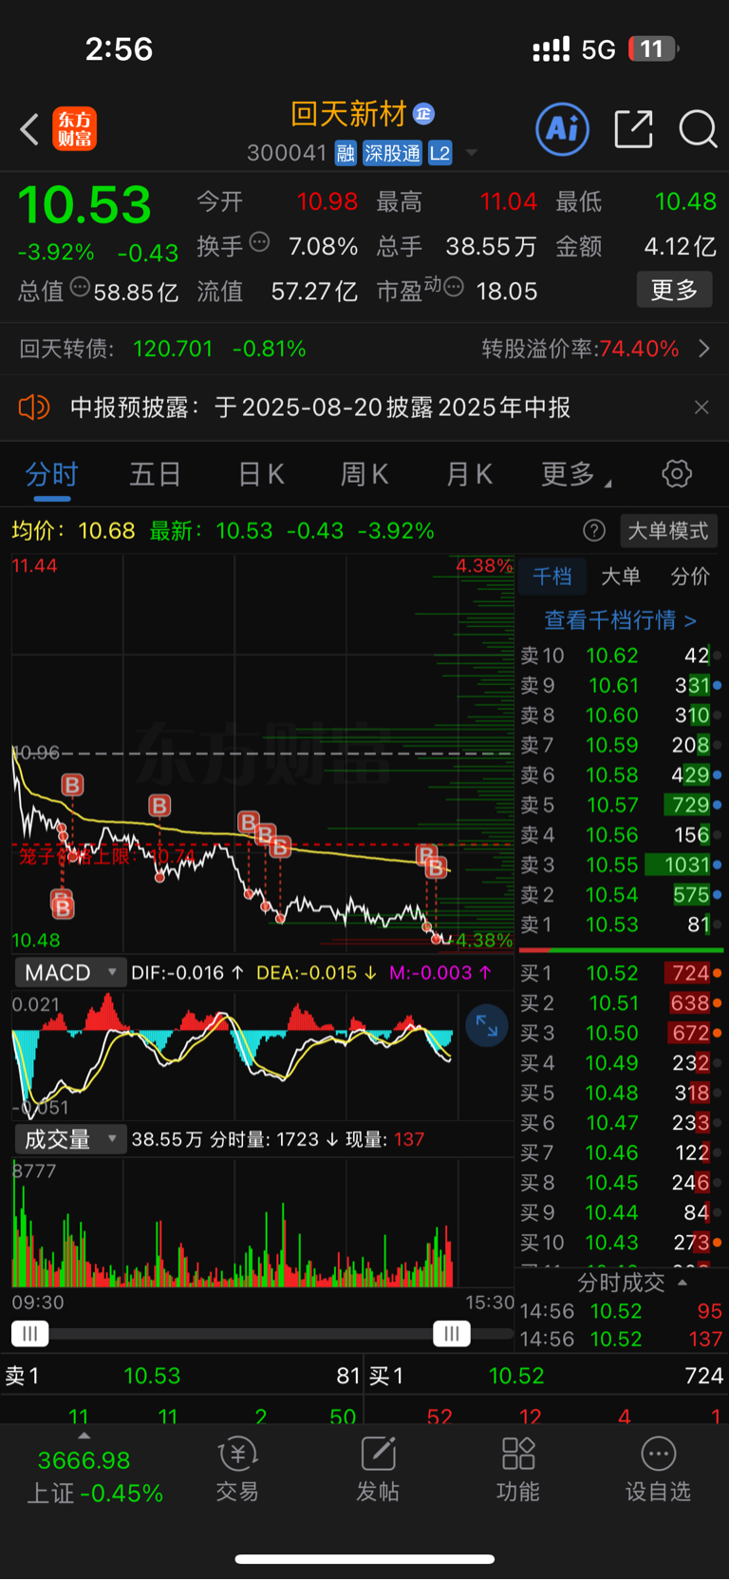Viewport: 729px width, 1580px height.
Task: Toggle the 大单模式 button
Action: 668,530
